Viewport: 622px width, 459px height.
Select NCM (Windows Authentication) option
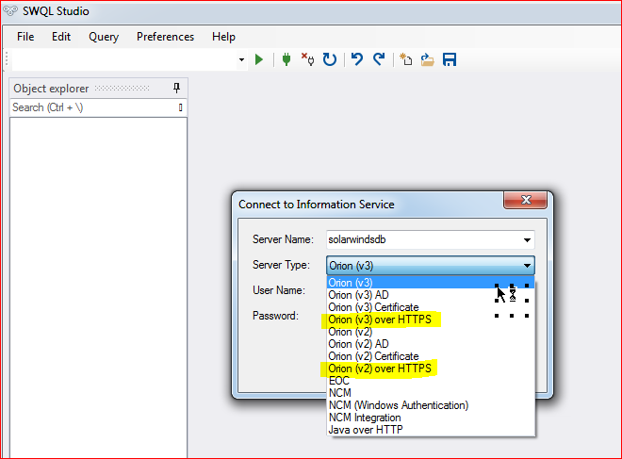tap(431, 405)
